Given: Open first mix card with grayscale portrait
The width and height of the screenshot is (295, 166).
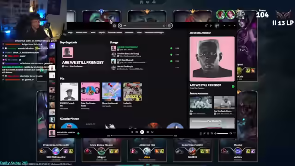Looking at the screenshot, I should [69, 95].
